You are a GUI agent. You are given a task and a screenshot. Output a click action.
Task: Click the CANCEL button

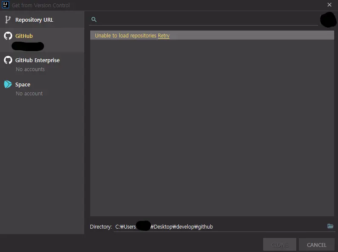pos(316,245)
